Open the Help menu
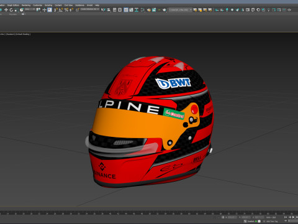The height and width of the screenshot is (224, 298). click(x=97, y=5)
